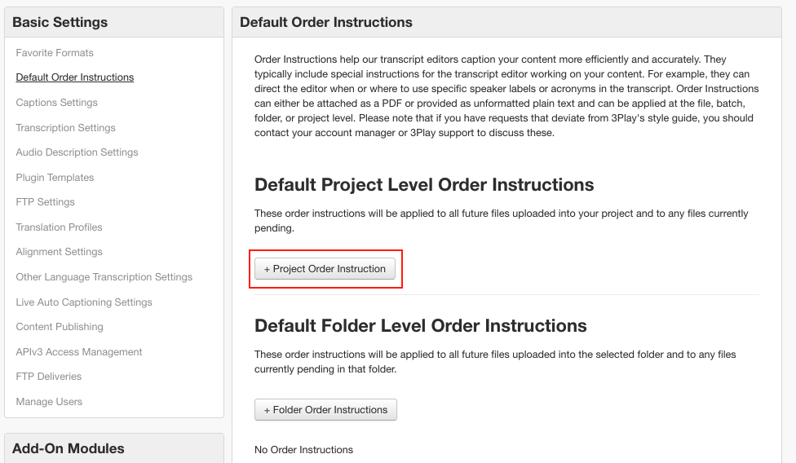Open APIv3 Access Management
Screen dimensions: 796x463
(x=79, y=352)
